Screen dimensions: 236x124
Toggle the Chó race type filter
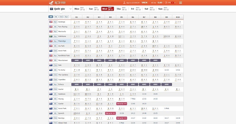61,17
